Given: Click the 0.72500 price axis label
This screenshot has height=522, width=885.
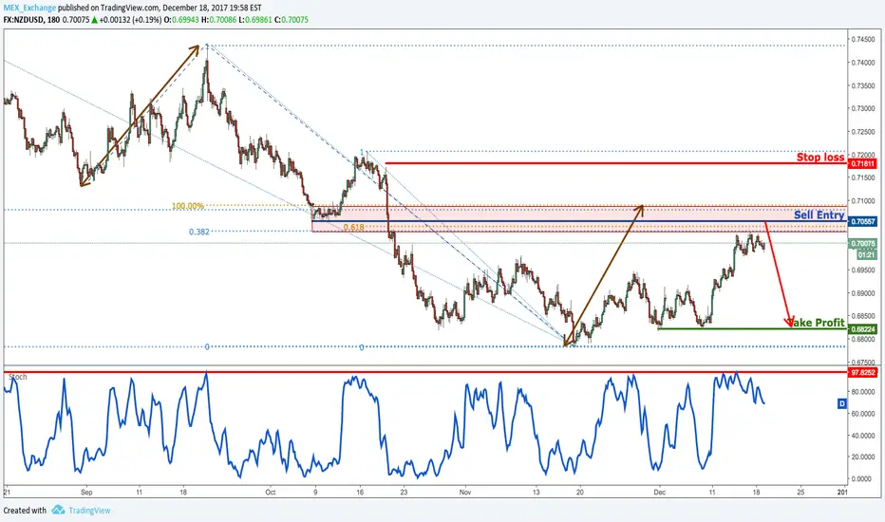Looking at the screenshot, I should (x=863, y=132).
